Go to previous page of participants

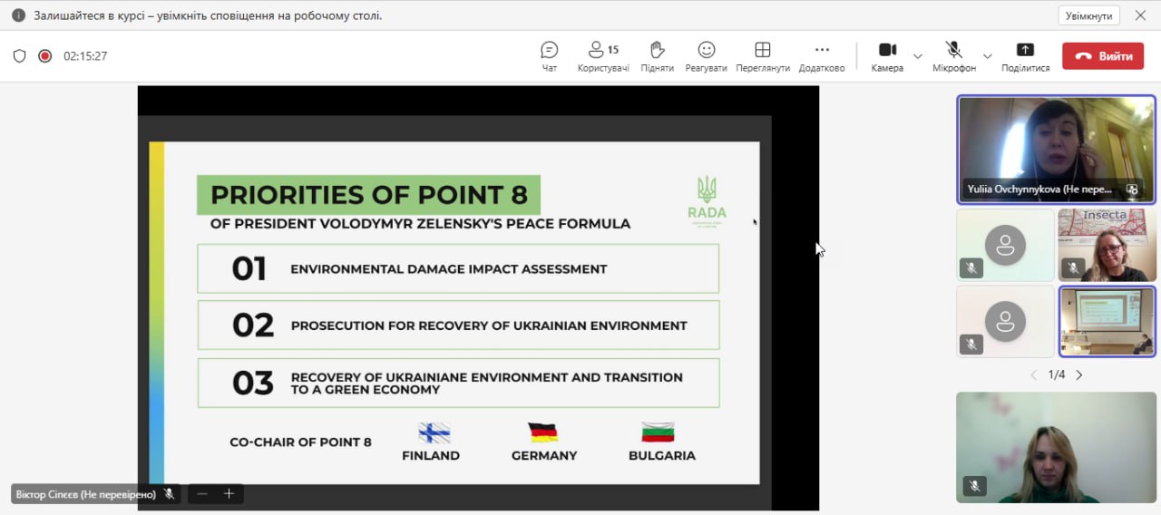[x=1033, y=374]
